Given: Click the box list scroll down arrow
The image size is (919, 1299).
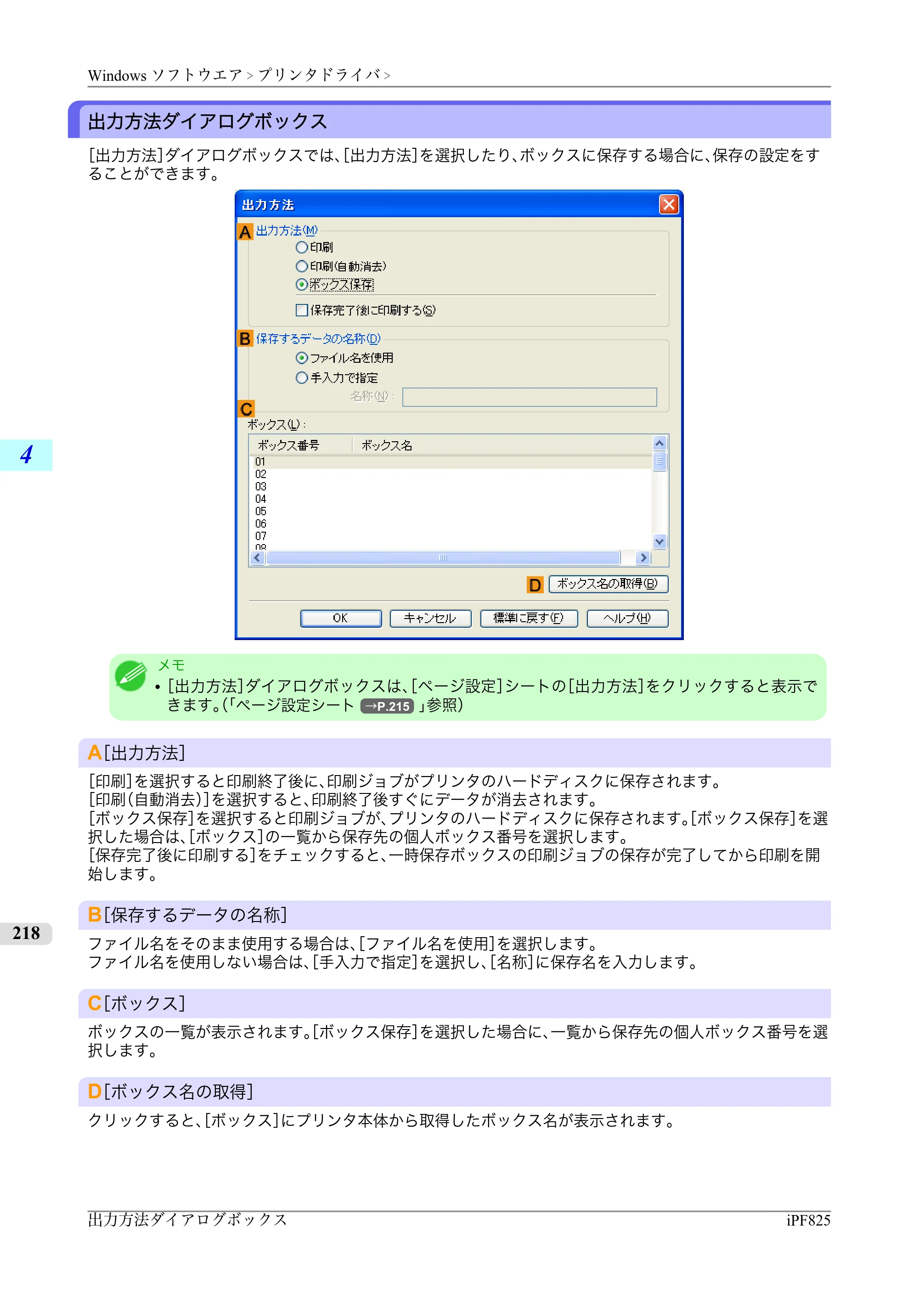Looking at the screenshot, I should click(659, 542).
